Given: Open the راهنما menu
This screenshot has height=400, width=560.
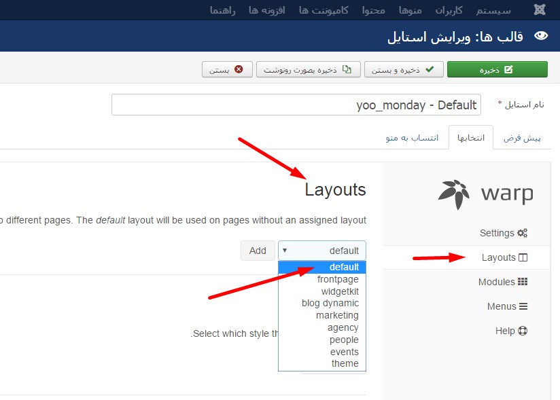Looking at the screenshot, I should [x=222, y=10].
